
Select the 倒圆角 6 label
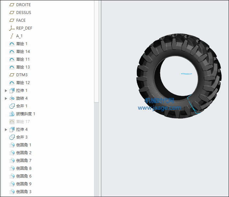(x=24, y=176)
